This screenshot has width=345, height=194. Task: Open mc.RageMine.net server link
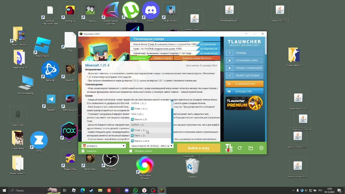209,49
